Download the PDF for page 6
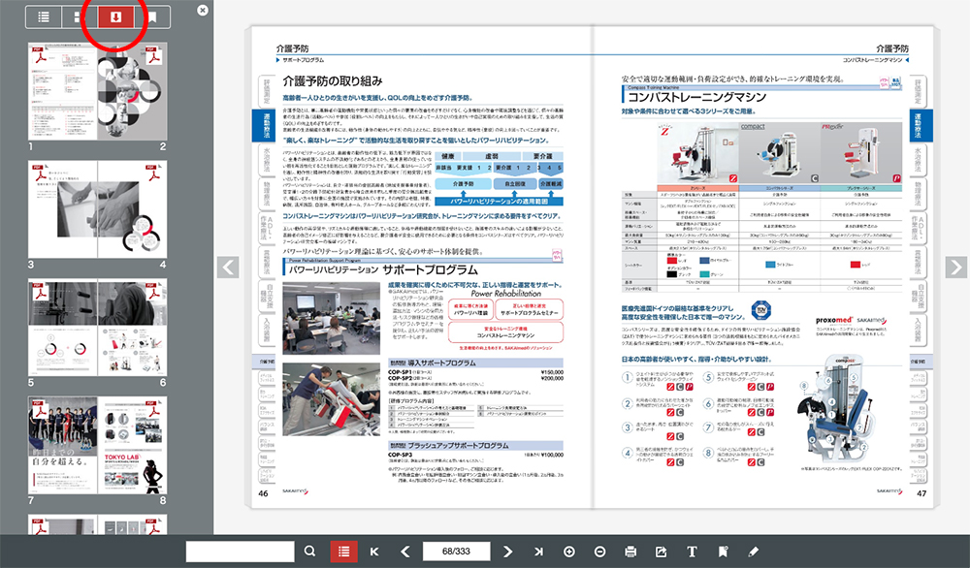The height and width of the screenshot is (568, 970). (152, 292)
